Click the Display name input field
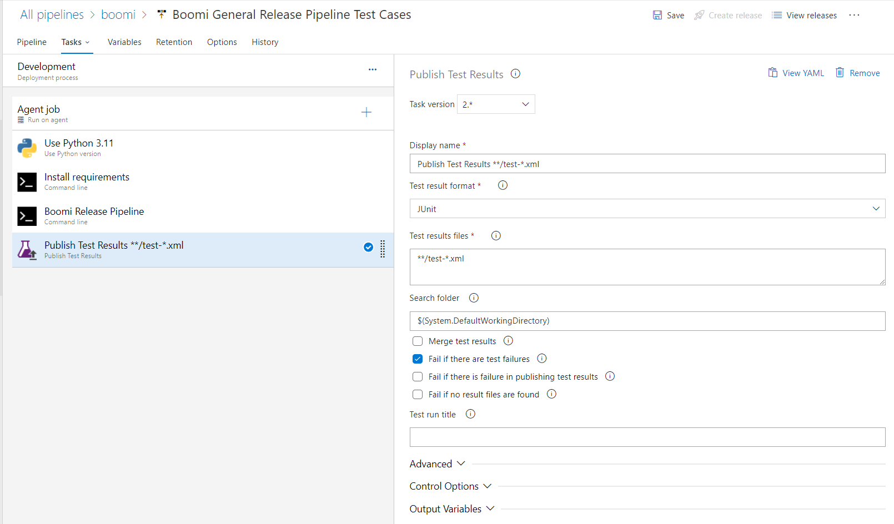This screenshot has width=894, height=524. 647,164
